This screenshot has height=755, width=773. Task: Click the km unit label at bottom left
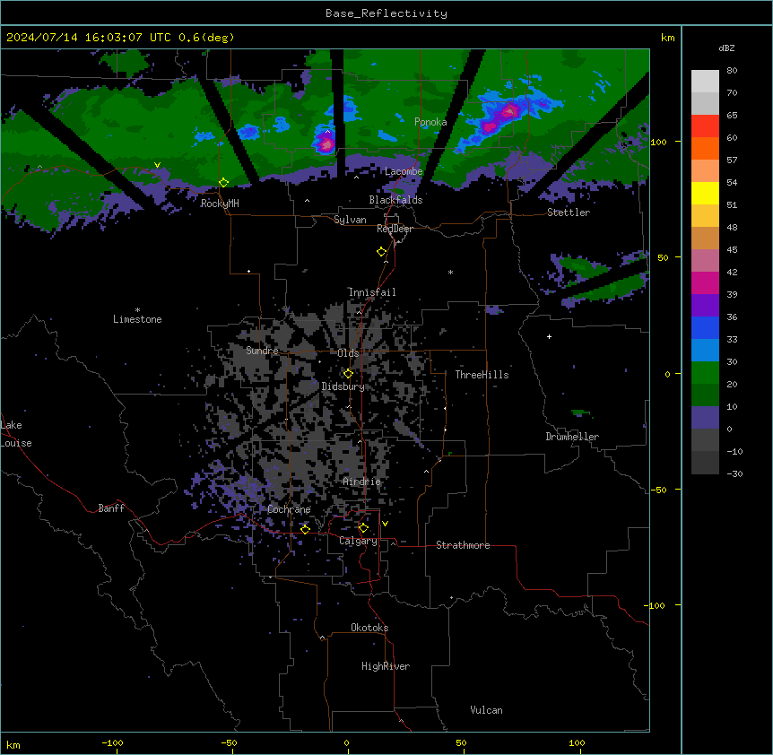pyautogui.click(x=13, y=745)
